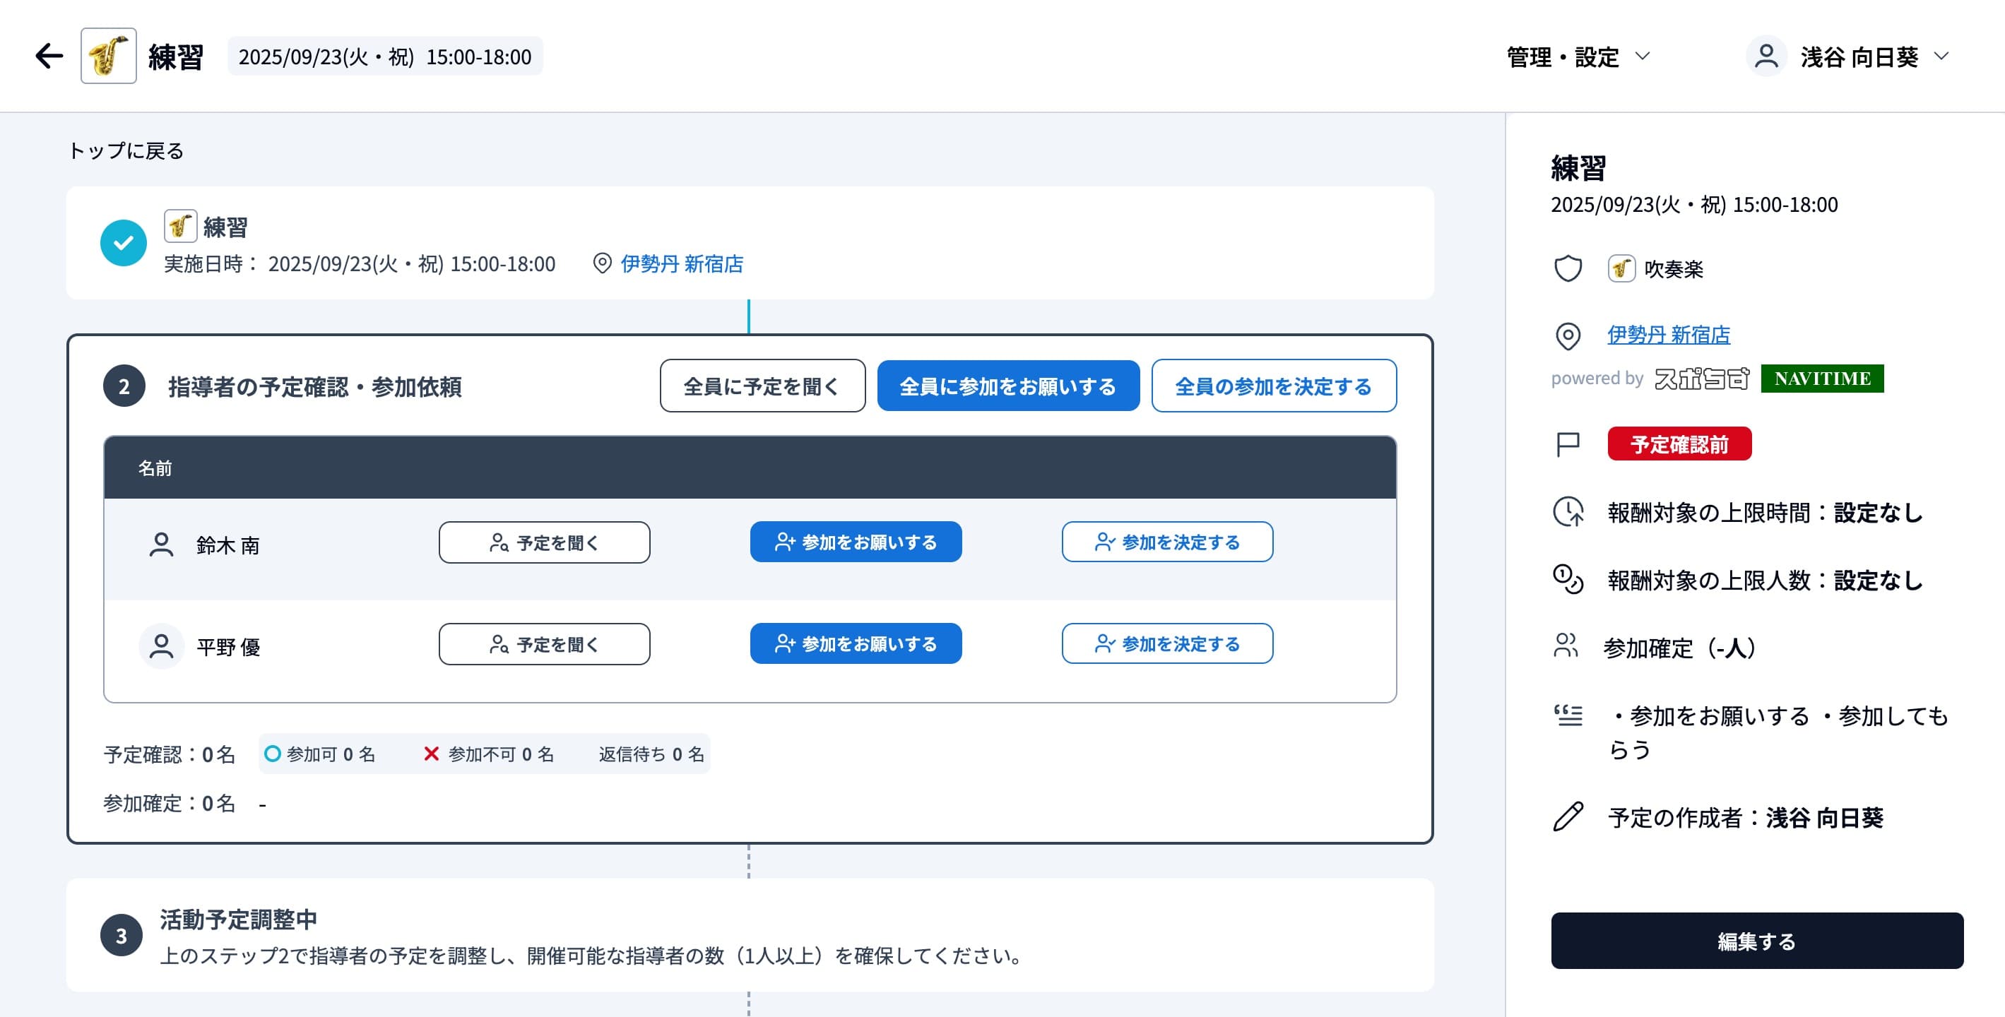The width and height of the screenshot is (2005, 1017).
Task: Click the トップに戻る link
Action: coord(125,151)
